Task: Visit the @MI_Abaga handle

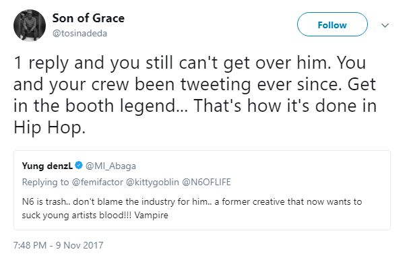Action: [x=111, y=166]
